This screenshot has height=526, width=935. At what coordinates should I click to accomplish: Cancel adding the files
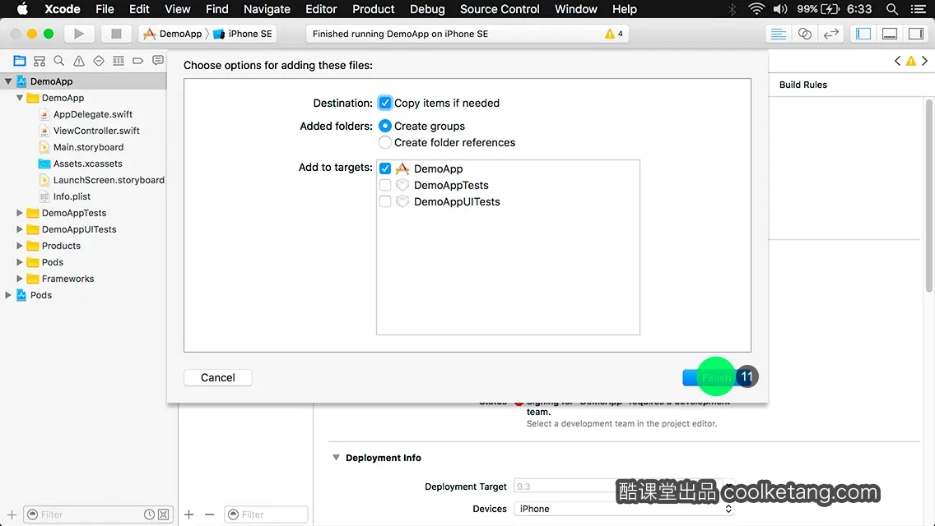[217, 378]
